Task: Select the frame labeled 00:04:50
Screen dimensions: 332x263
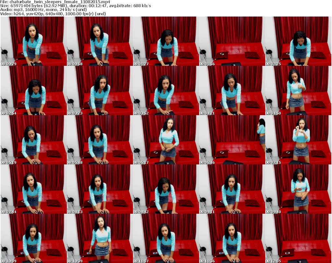Action: [x=298, y=90]
